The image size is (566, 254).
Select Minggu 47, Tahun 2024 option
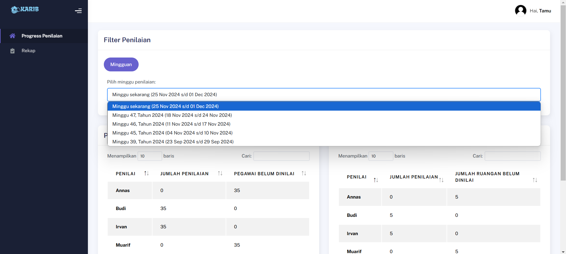pos(172,115)
